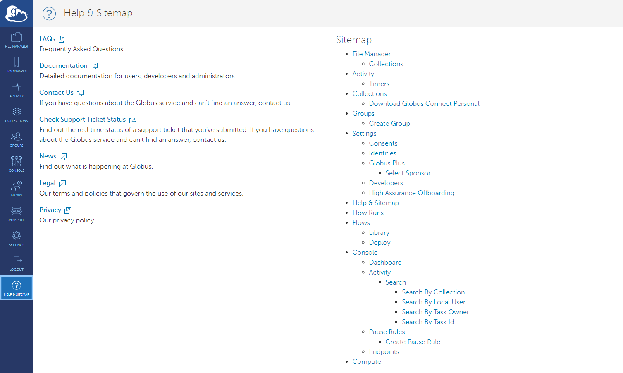Click Activity under Console in sitemap
The width and height of the screenshot is (623, 373).
tap(380, 272)
